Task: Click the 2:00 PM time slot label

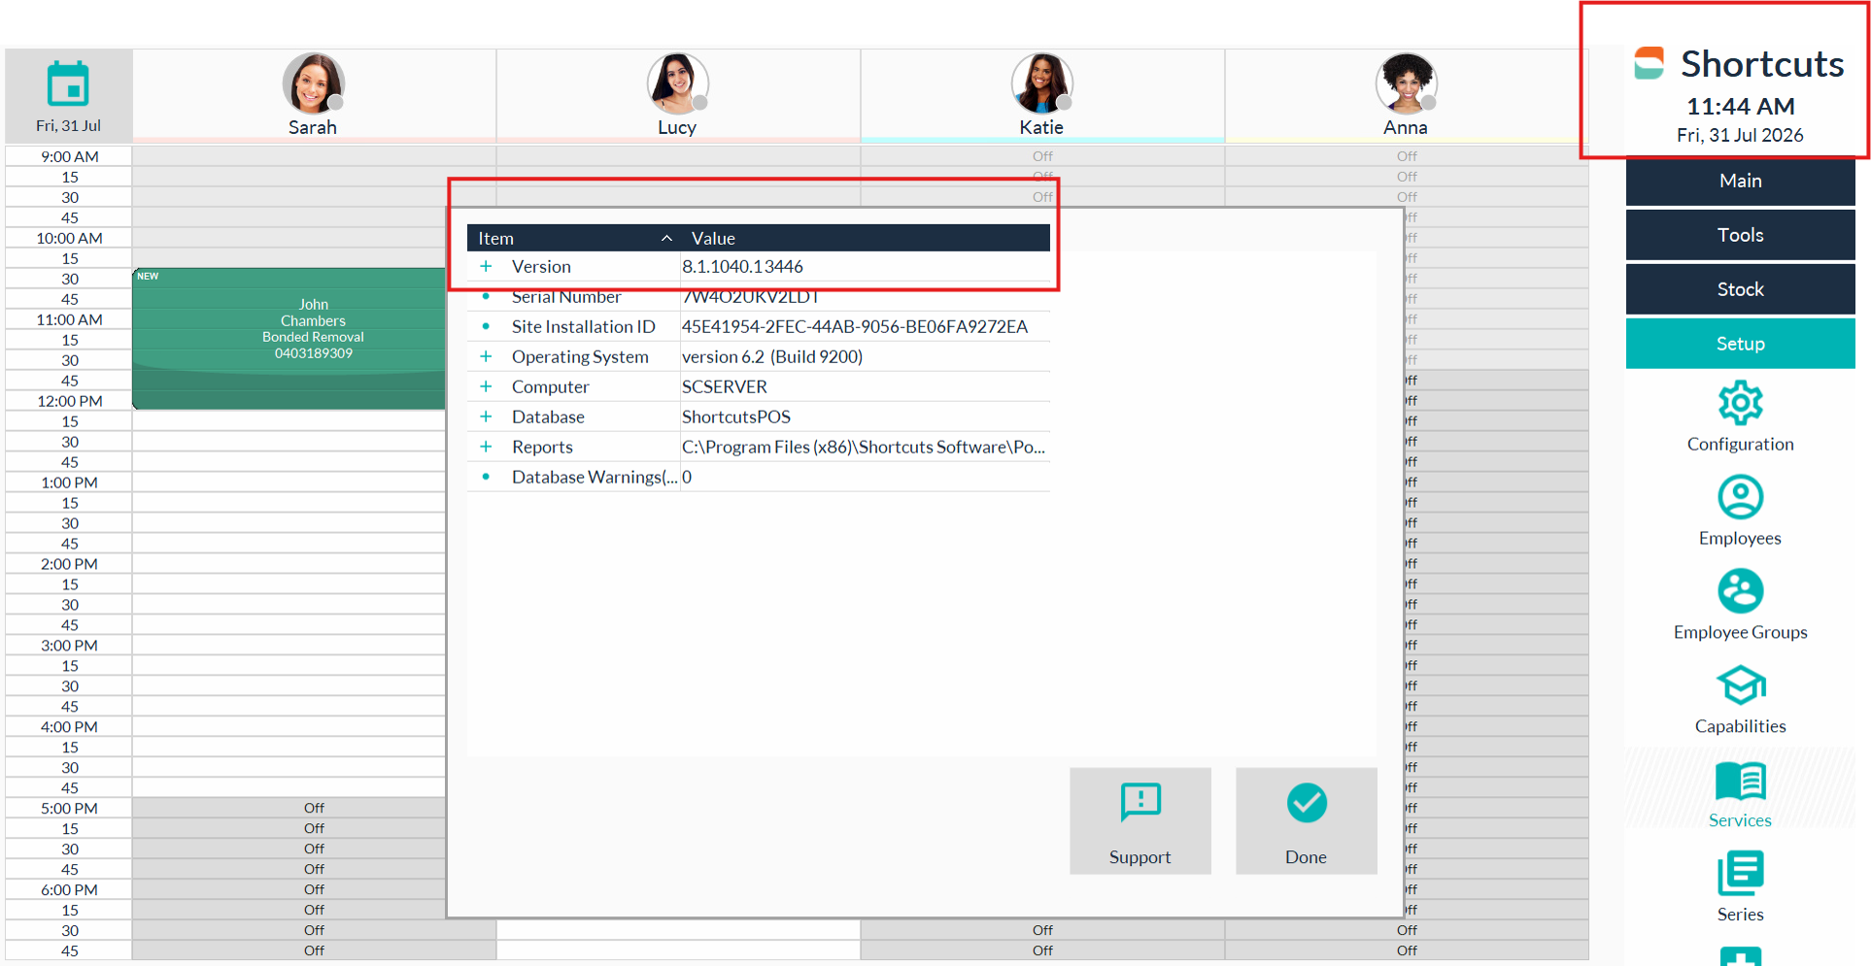Action: tap(69, 564)
